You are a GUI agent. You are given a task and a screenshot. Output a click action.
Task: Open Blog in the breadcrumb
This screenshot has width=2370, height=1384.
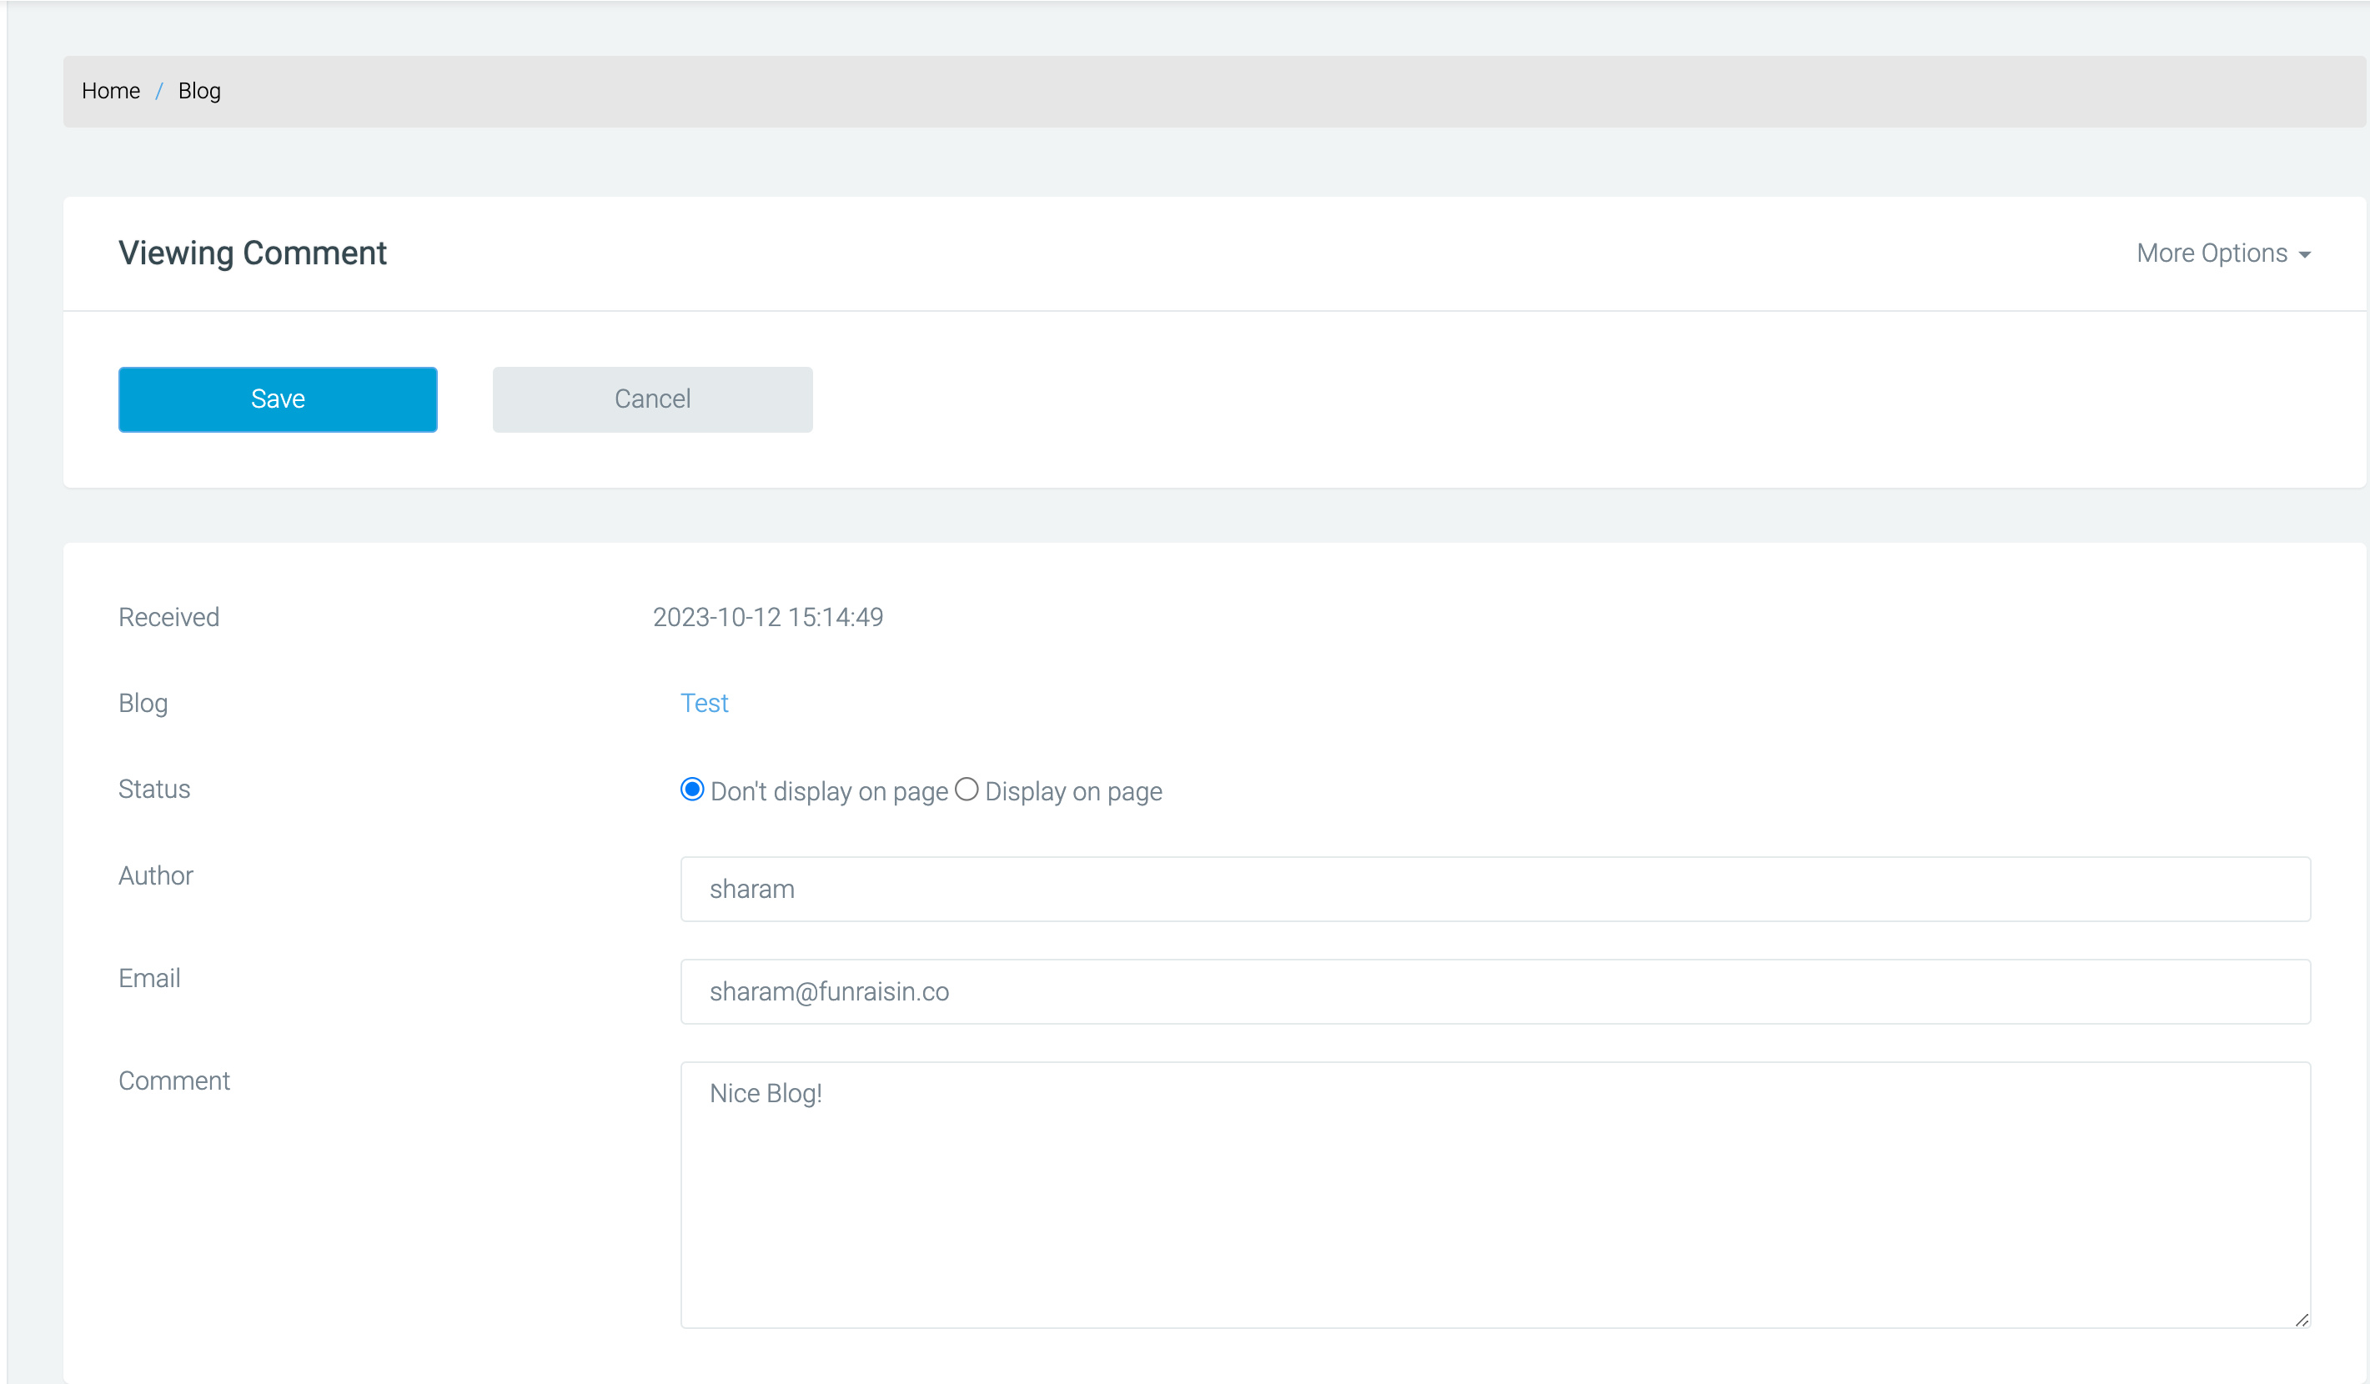[199, 91]
